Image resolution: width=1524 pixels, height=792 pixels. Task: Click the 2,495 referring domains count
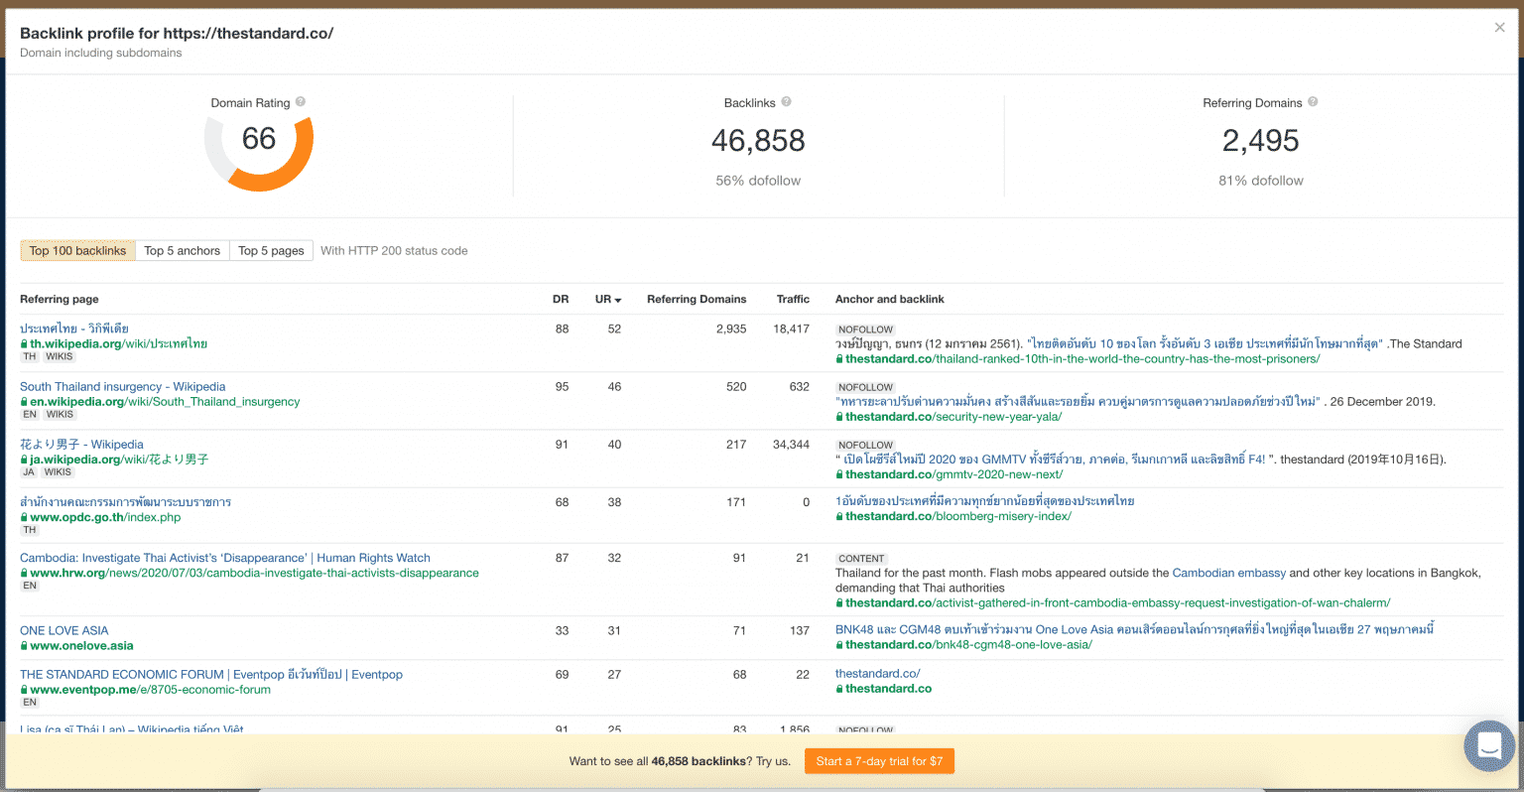1260,141
